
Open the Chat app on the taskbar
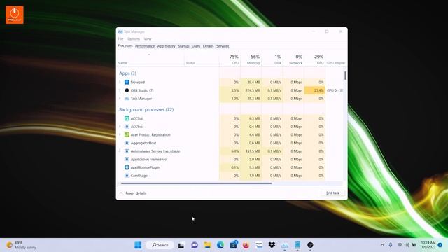tap(195, 245)
